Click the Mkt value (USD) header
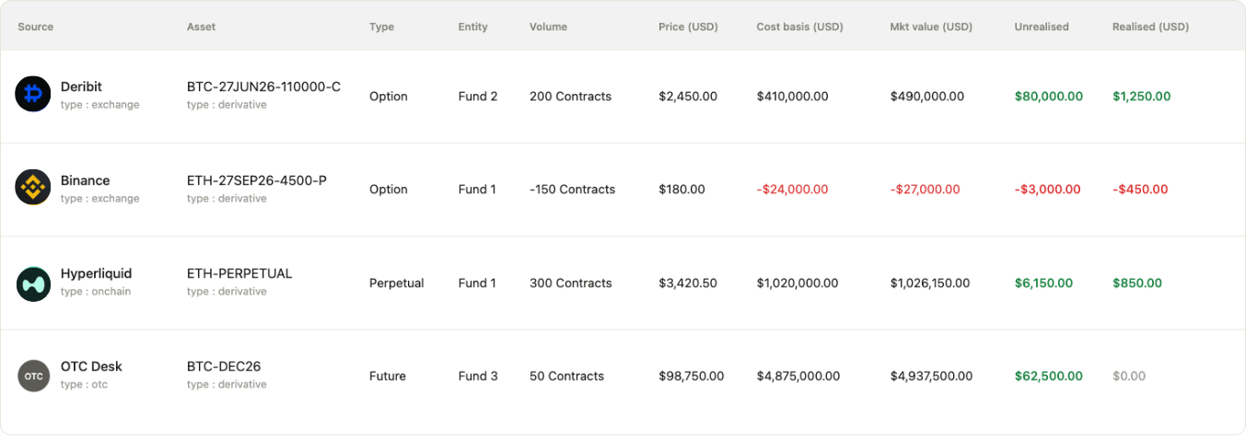The width and height of the screenshot is (1246, 437). tap(931, 27)
